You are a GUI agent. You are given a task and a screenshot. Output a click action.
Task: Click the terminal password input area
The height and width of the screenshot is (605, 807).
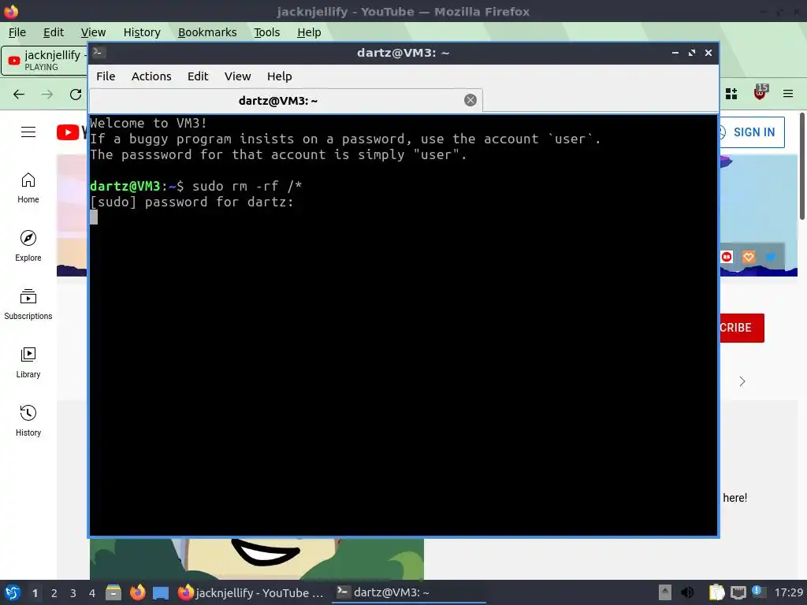[95, 217]
